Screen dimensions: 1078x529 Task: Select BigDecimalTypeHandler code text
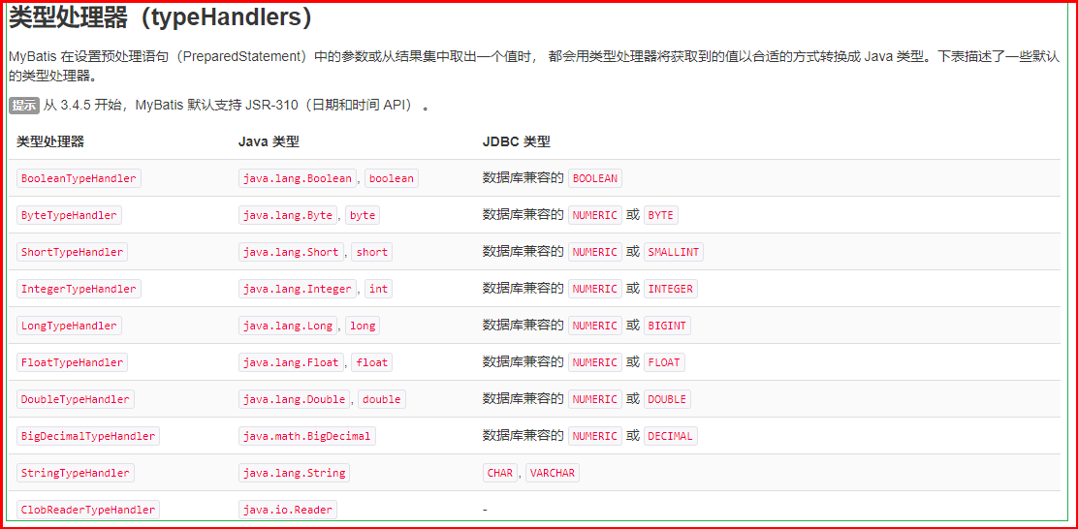[x=88, y=436]
